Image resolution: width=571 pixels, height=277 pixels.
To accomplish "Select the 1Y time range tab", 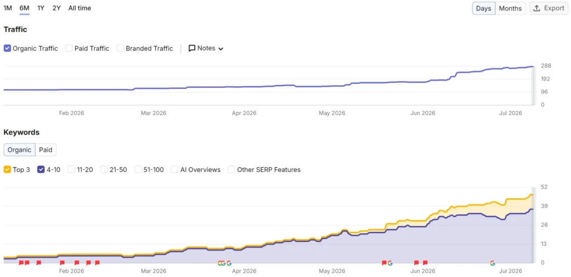I will point(41,8).
